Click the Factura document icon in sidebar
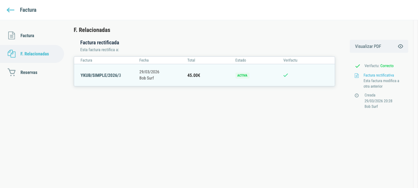This screenshot has height=188, width=418. tap(11, 36)
